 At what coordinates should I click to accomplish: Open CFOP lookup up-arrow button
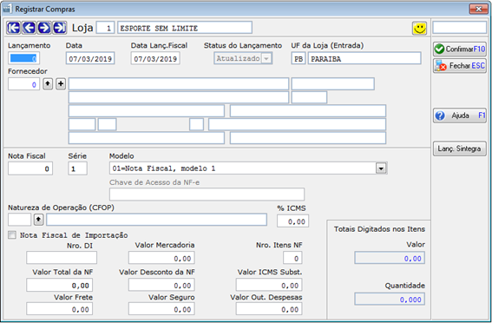(38, 220)
